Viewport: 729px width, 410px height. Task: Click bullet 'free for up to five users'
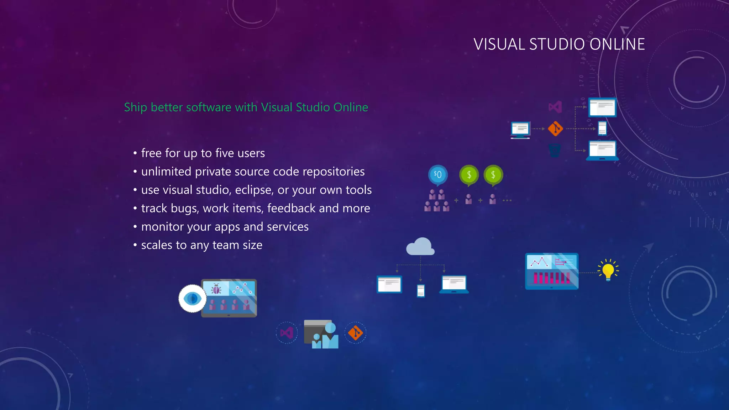tap(203, 153)
